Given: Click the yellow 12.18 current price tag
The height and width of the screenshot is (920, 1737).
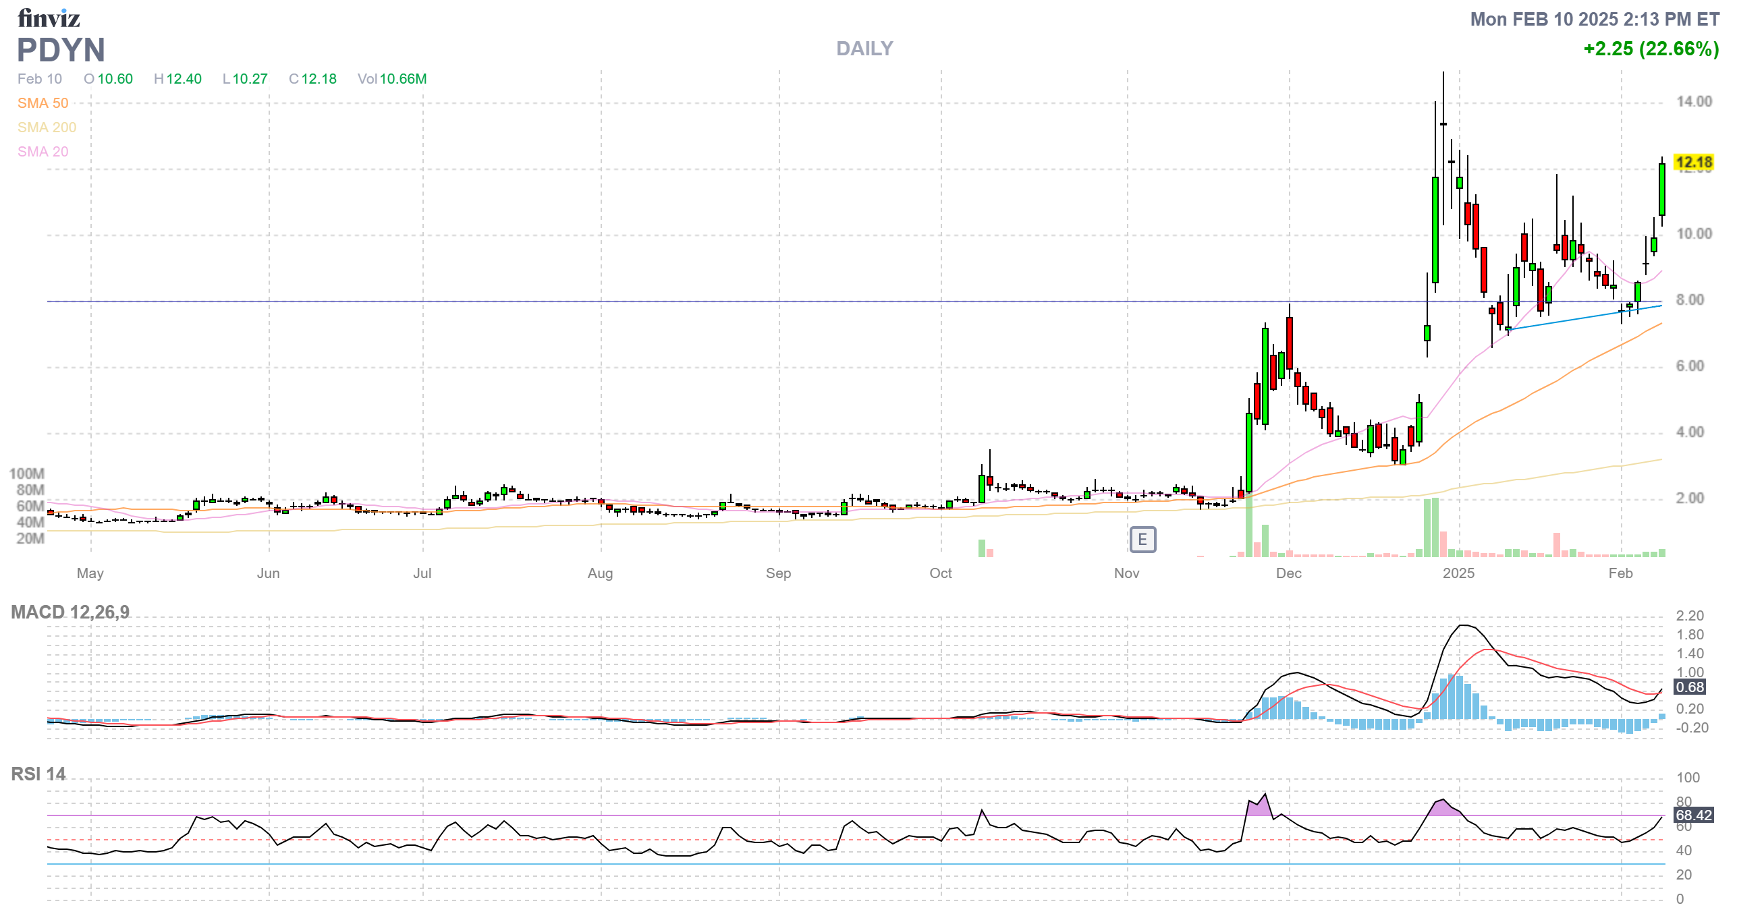Looking at the screenshot, I should click(1694, 163).
